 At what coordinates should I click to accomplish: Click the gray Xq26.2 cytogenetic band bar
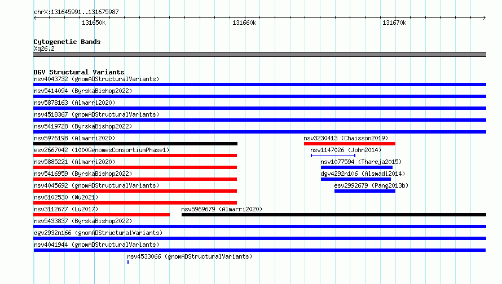point(259,55)
